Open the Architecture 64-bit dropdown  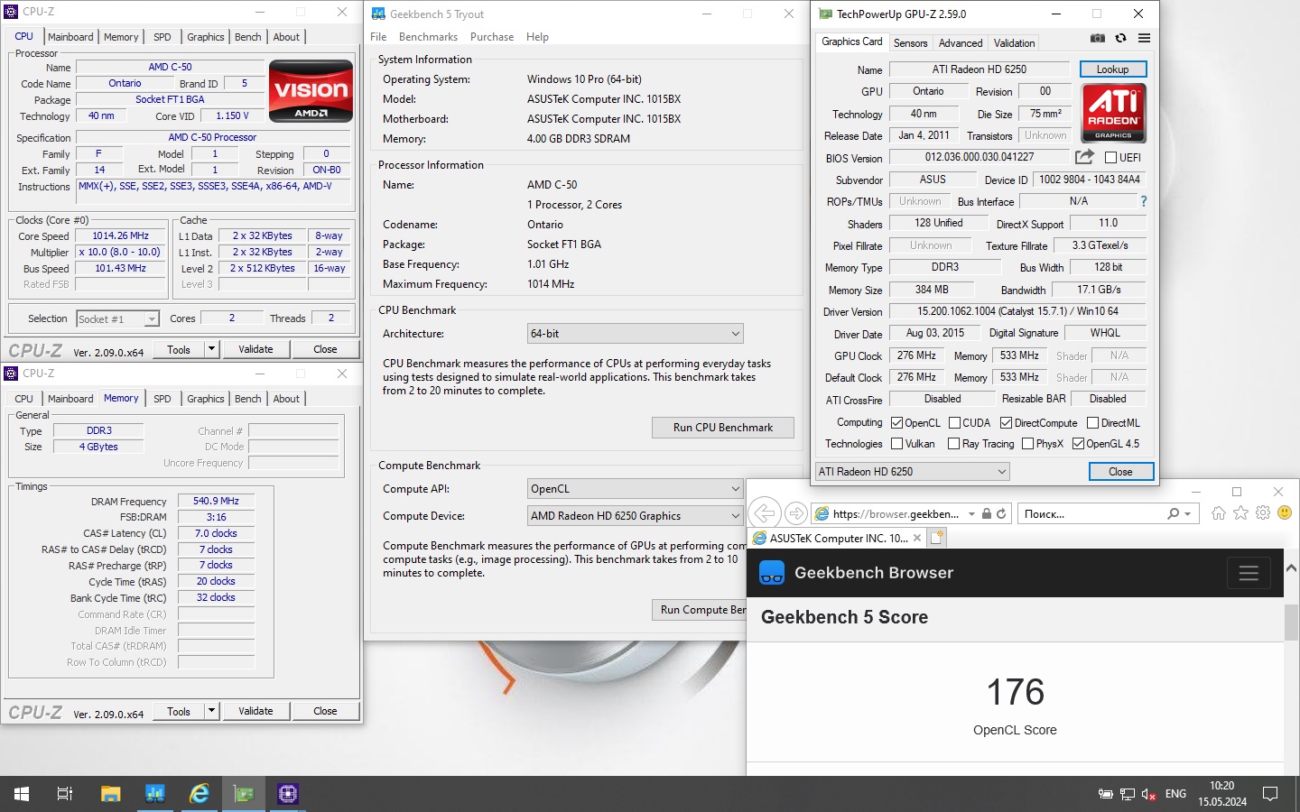(x=636, y=334)
